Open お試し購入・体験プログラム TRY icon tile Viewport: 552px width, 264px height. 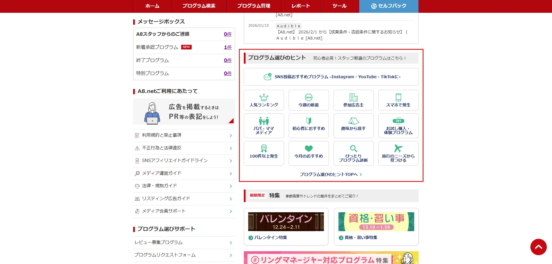click(x=398, y=126)
